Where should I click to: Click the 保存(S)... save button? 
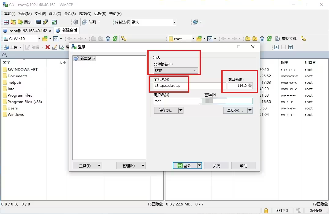click(166, 110)
